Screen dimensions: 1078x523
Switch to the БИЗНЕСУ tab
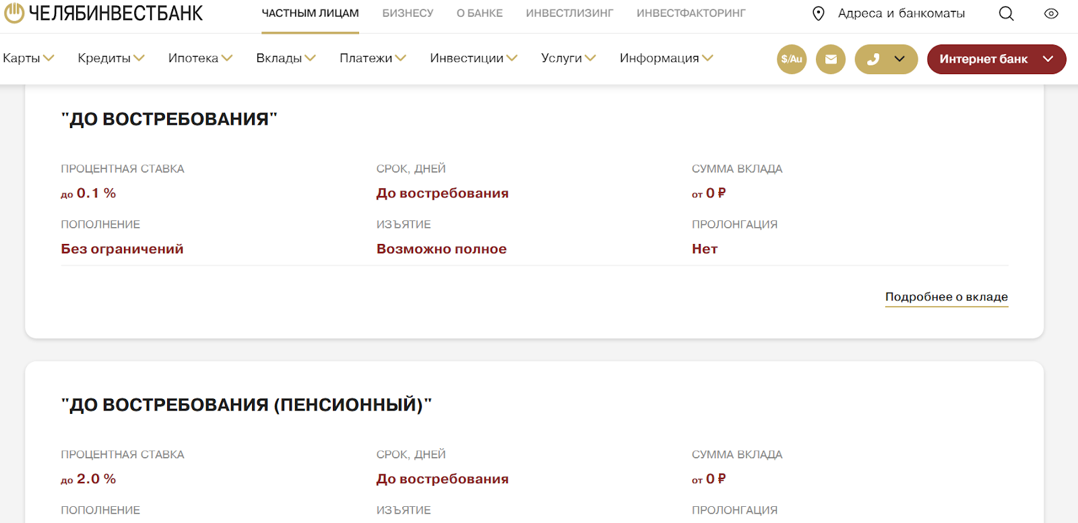(408, 13)
